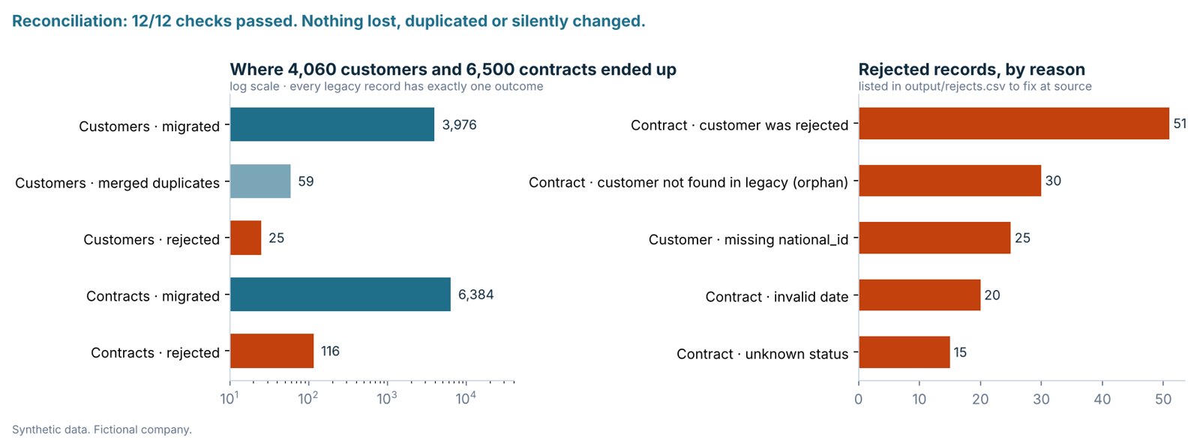Click the Customers rejected bar
Image resolution: width=1200 pixels, height=440 pixels.
click(246, 238)
